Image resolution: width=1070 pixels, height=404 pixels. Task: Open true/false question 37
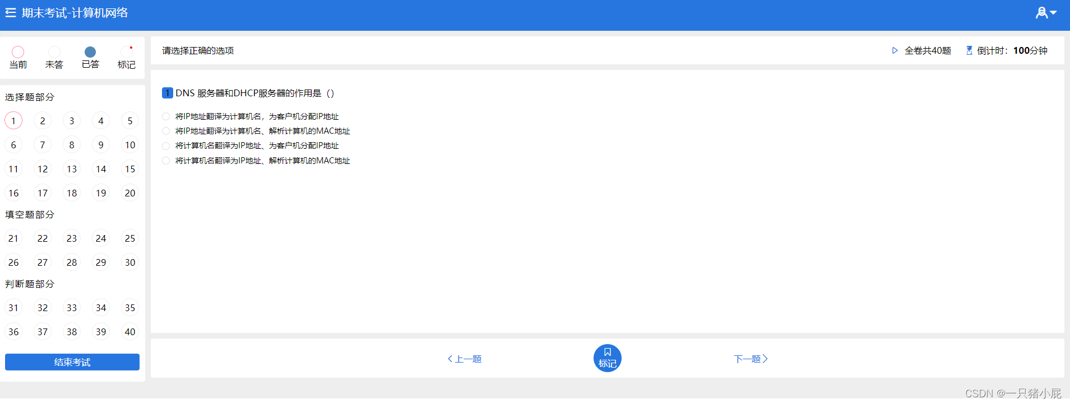(x=43, y=332)
